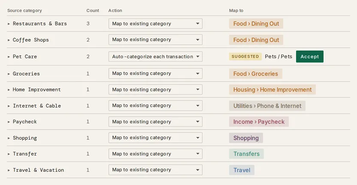Open the action dropdown for Coffee Shops

tap(155, 39)
